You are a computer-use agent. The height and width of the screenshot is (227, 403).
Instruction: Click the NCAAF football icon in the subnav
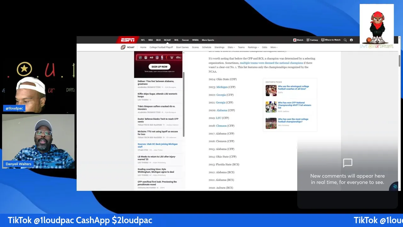point(123,47)
